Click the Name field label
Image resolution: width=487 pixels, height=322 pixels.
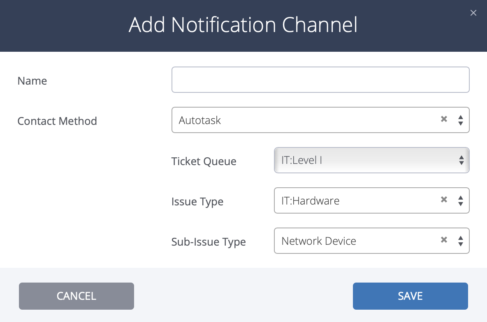coord(32,81)
